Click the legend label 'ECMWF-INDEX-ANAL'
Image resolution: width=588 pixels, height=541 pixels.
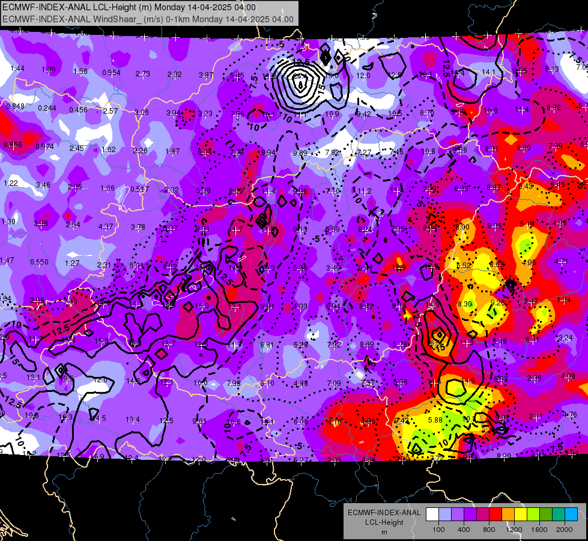click(384, 513)
